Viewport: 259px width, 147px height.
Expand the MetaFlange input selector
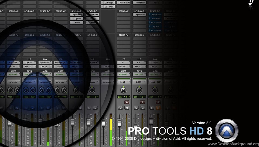[61, 62]
